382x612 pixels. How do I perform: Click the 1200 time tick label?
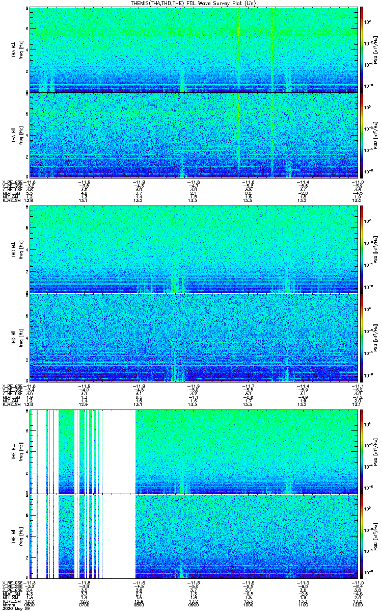357,604
